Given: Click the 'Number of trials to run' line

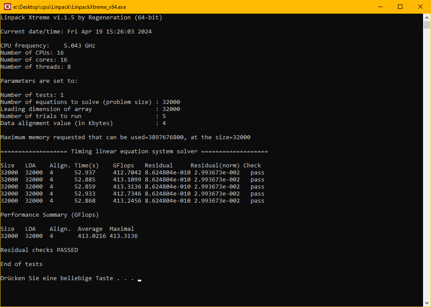Looking at the screenshot, I should (x=83, y=116).
